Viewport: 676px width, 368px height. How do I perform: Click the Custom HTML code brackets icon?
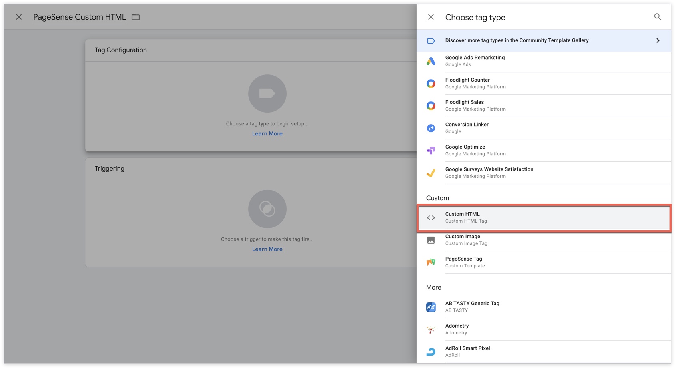coord(431,218)
